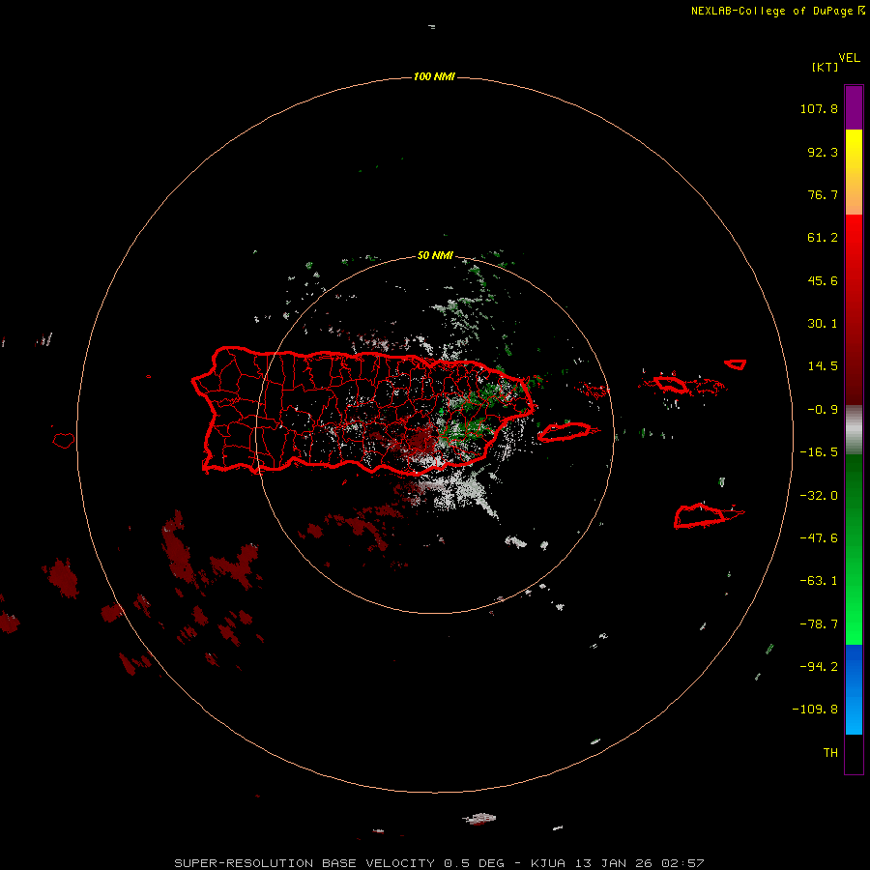Select the 14.5 legend value

pos(823,366)
